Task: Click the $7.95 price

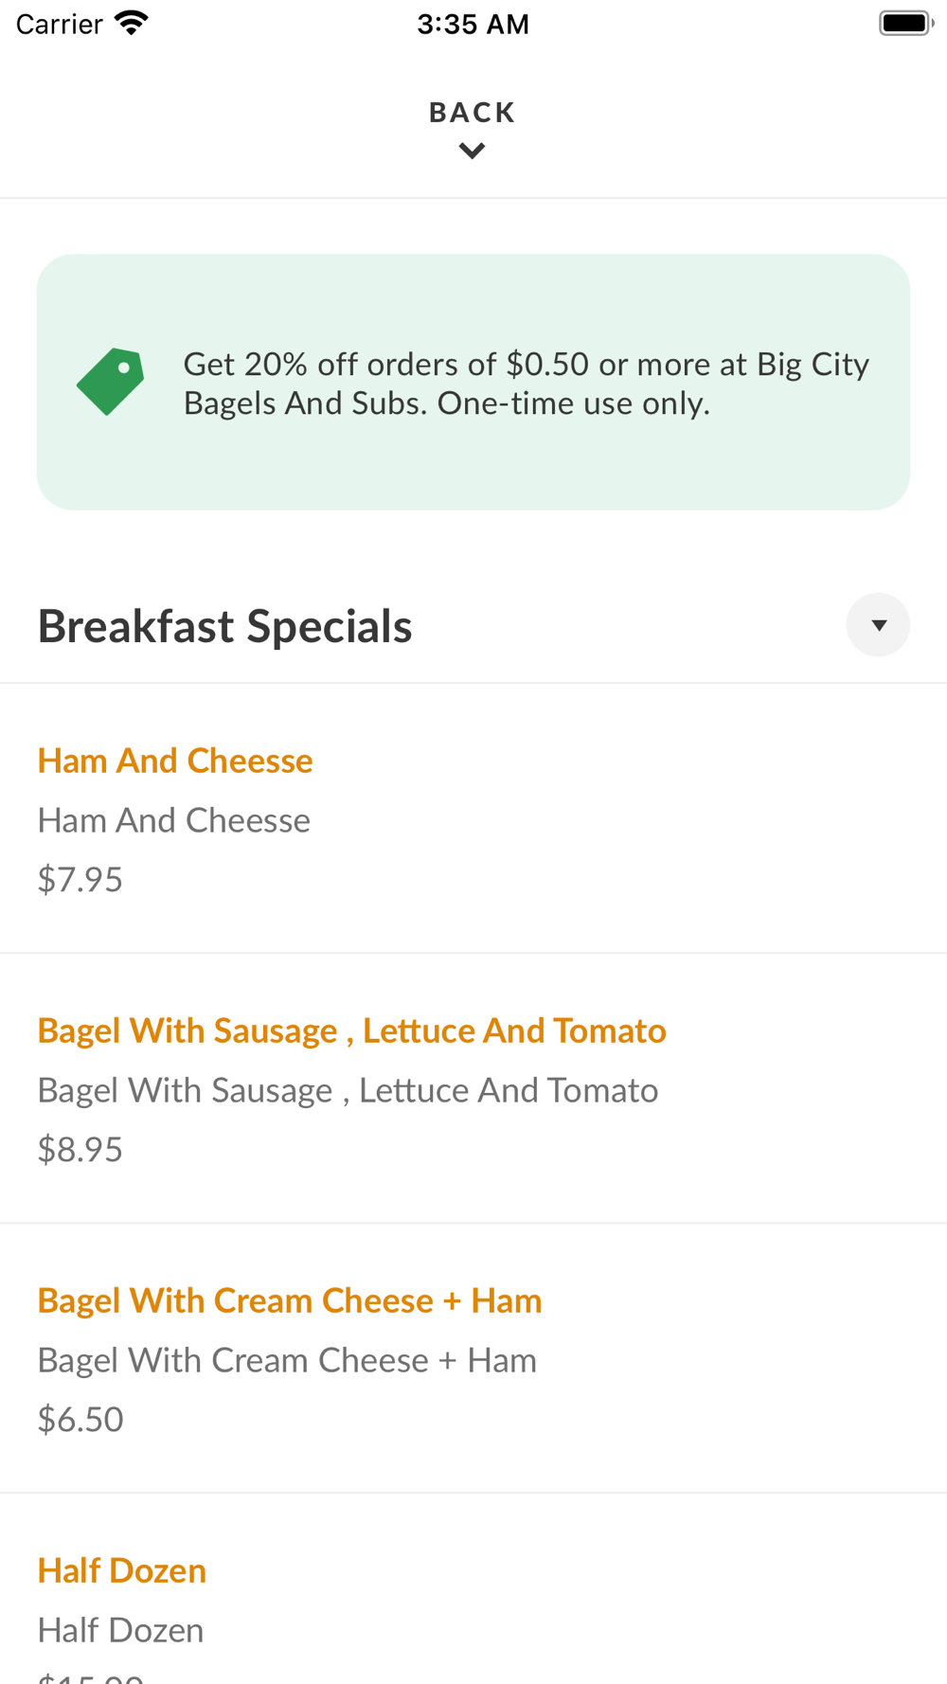Action: 80,880
